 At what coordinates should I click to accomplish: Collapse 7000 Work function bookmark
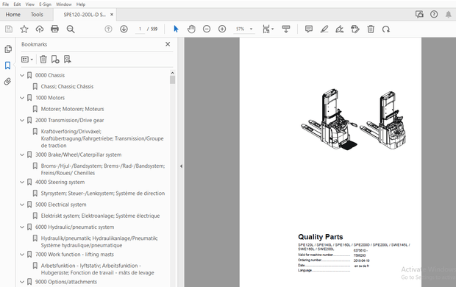click(22, 255)
